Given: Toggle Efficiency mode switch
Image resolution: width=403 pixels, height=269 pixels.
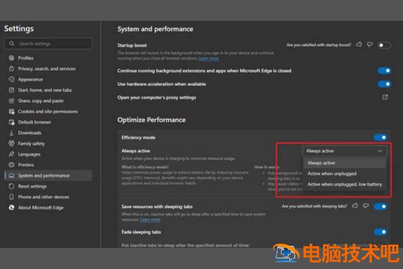Looking at the screenshot, I should [380, 137].
